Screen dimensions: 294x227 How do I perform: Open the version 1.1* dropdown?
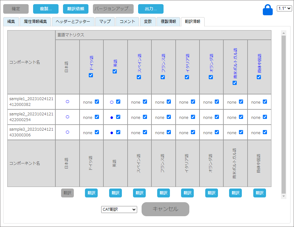[284, 9]
